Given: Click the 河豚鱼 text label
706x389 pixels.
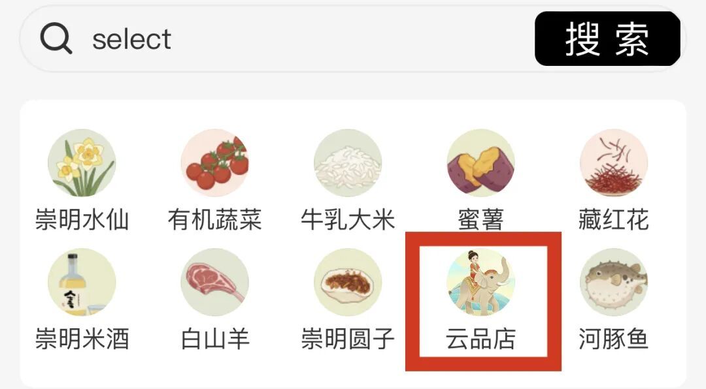Looking at the screenshot, I should [x=614, y=339].
